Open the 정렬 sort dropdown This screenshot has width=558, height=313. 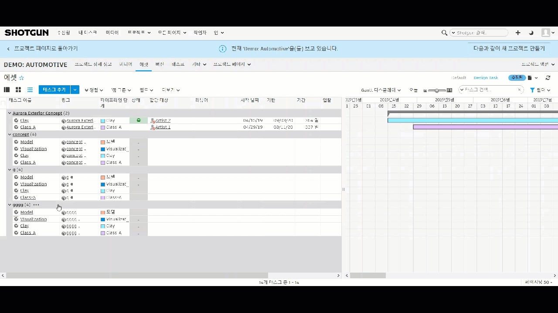(x=93, y=90)
